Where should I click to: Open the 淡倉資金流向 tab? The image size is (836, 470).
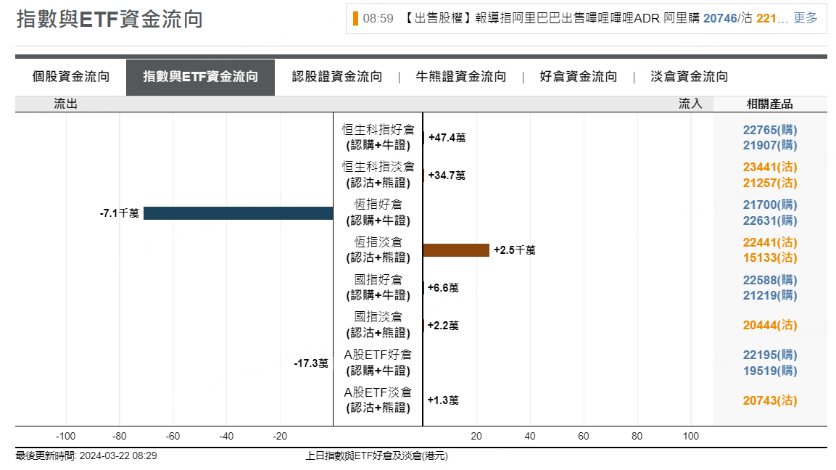(690, 77)
